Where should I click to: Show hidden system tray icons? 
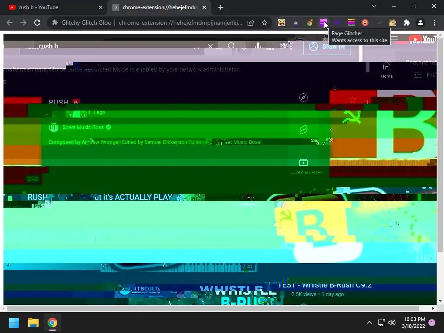point(369,323)
